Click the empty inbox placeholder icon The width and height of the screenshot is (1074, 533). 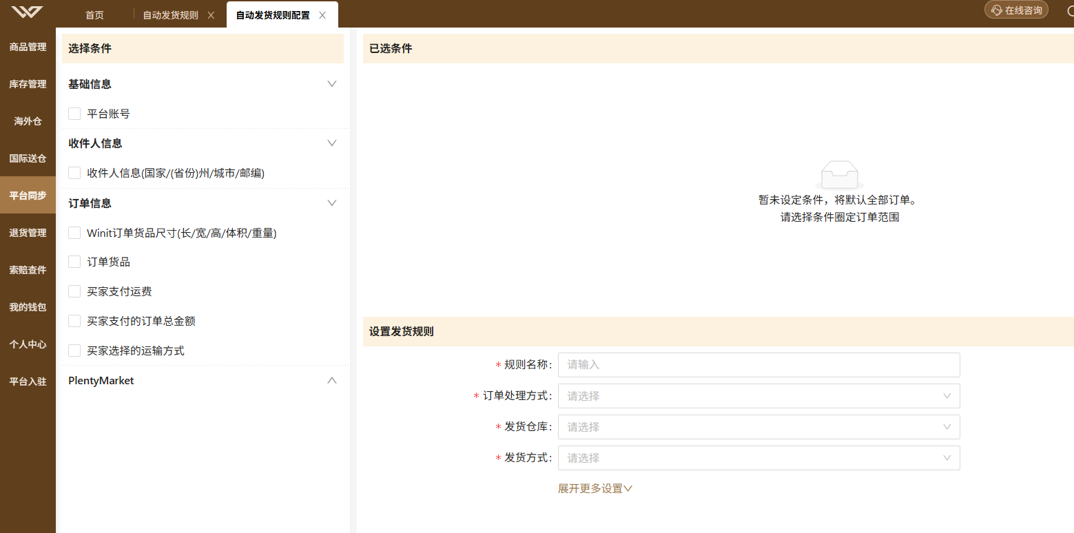(x=840, y=176)
